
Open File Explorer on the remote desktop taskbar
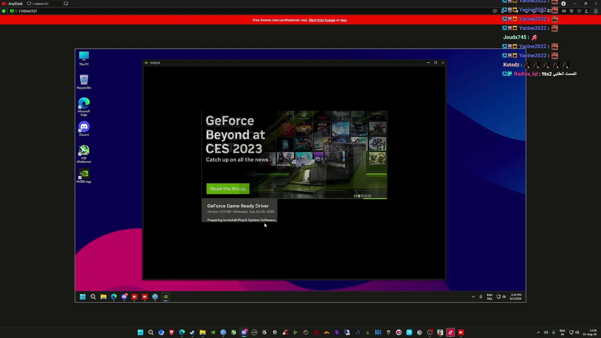pos(103,297)
